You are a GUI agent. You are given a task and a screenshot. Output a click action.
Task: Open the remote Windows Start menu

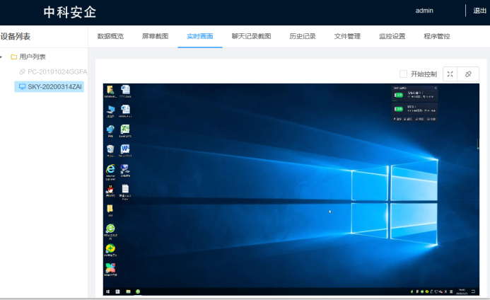tap(107, 292)
